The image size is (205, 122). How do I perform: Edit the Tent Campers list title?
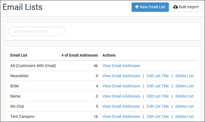[x=158, y=117]
